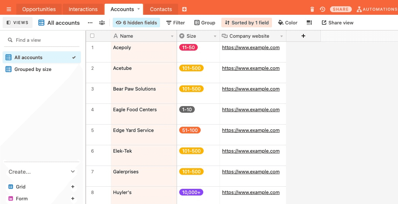Add a new table with plus icon

(x=184, y=9)
